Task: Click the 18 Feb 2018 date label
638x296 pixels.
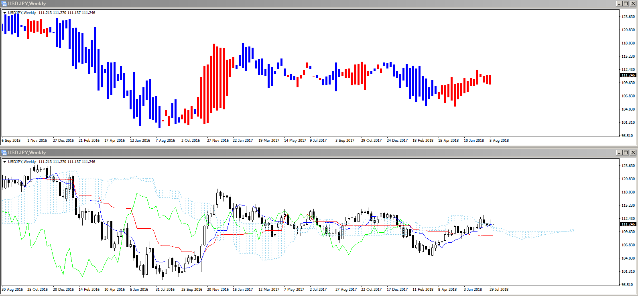Action: pyautogui.click(x=423, y=141)
